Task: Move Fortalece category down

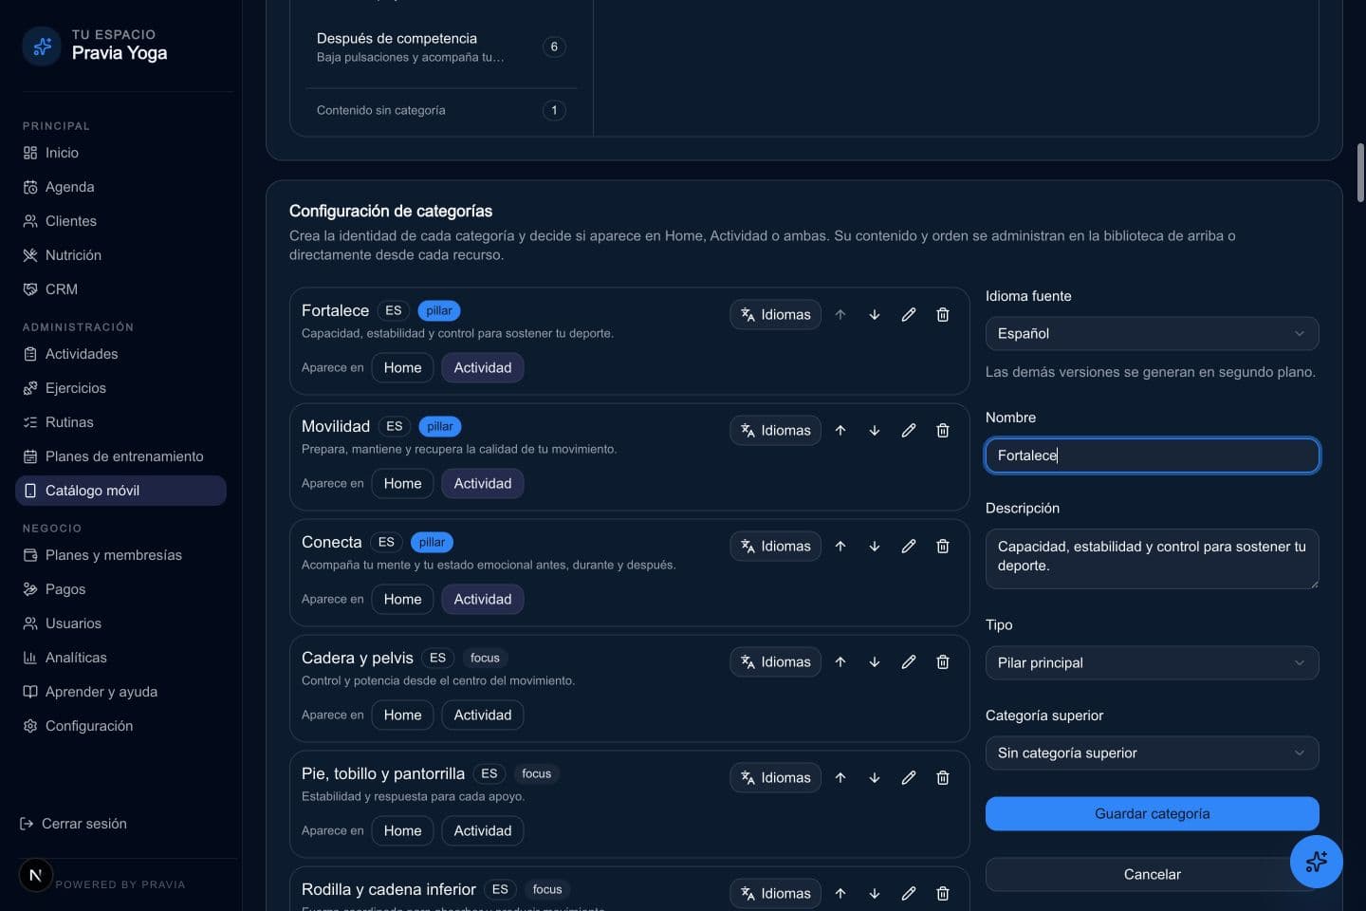Action: [x=874, y=314]
